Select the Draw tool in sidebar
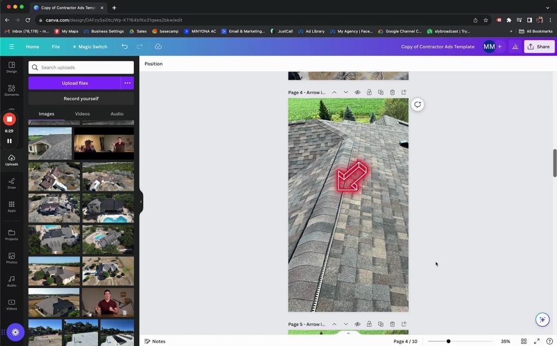 tap(12, 183)
